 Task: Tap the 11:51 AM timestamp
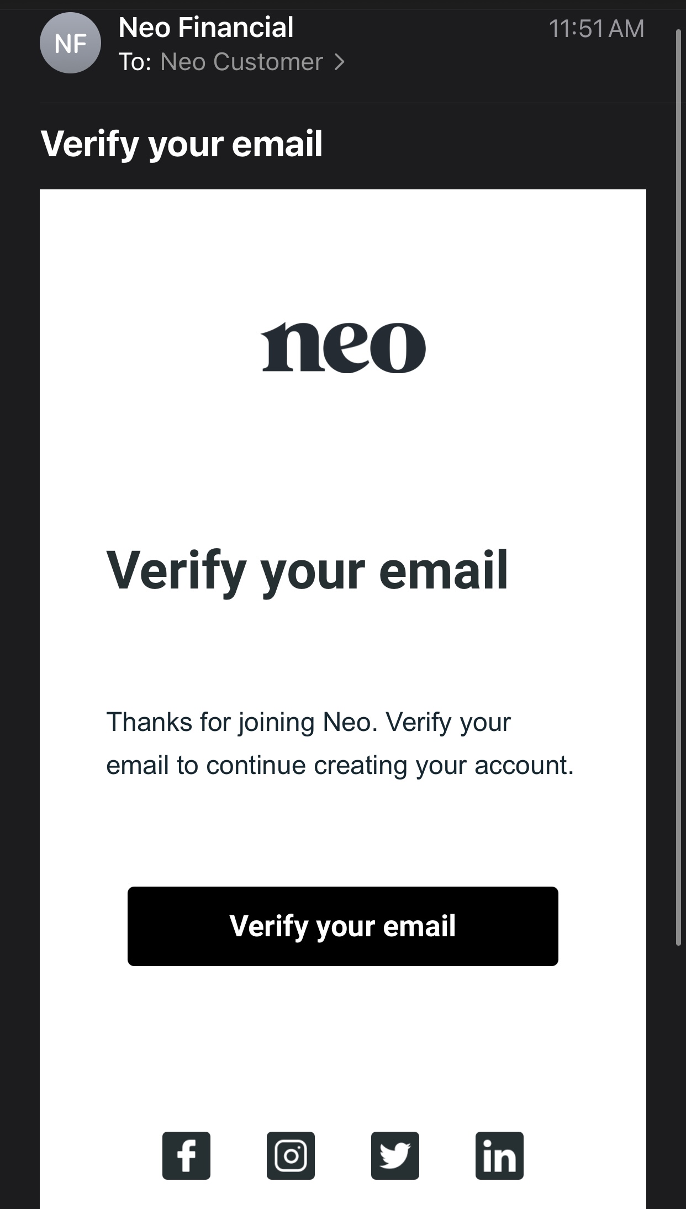(597, 29)
